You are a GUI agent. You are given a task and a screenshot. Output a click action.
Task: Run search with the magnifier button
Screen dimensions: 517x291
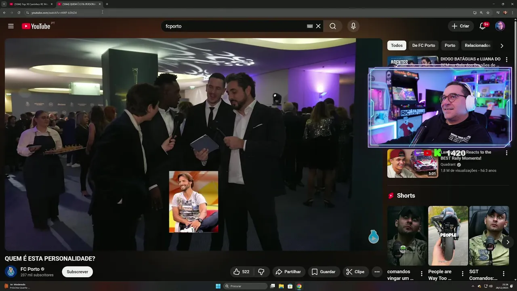(332, 26)
